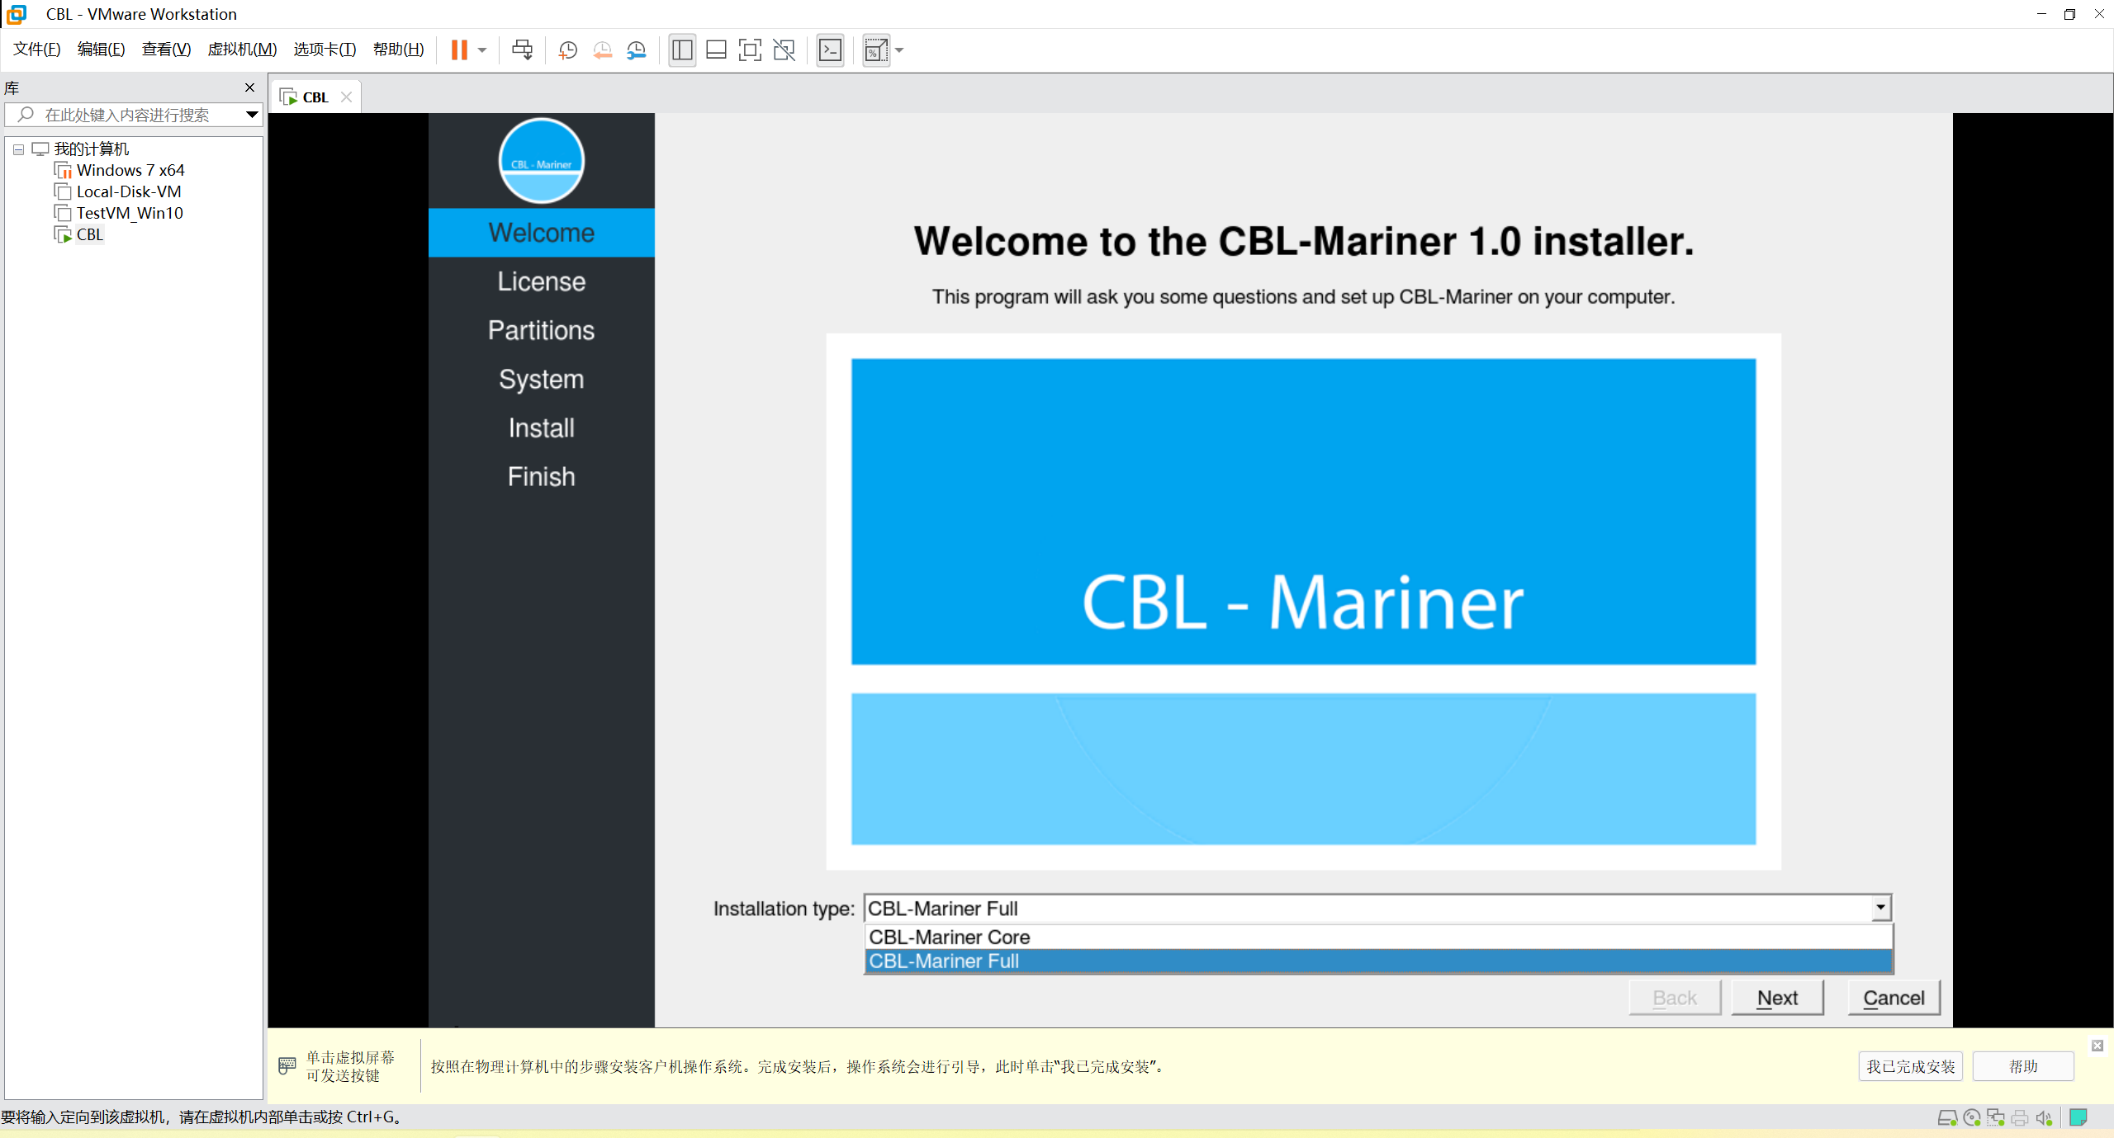Open power options dropdown beside pause

pos(482,50)
